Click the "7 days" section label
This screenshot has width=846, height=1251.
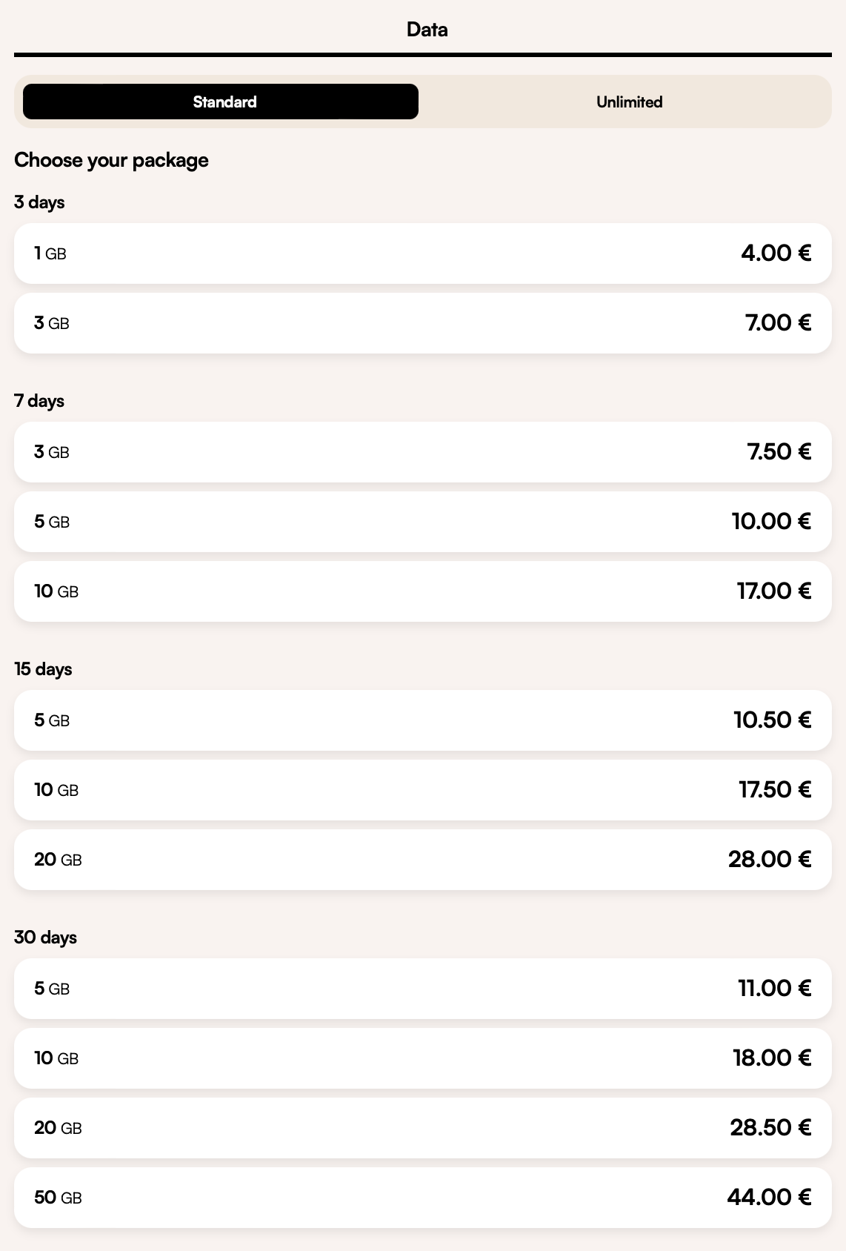click(x=39, y=401)
